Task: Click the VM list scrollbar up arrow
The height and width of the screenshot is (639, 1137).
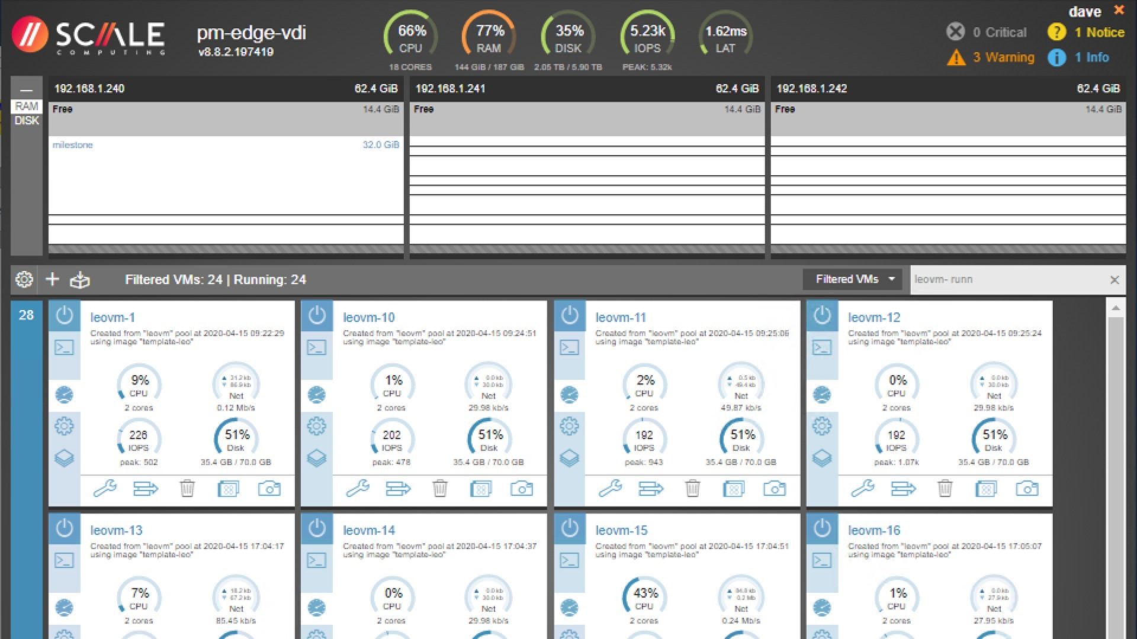Action: (x=1115, y=308)
